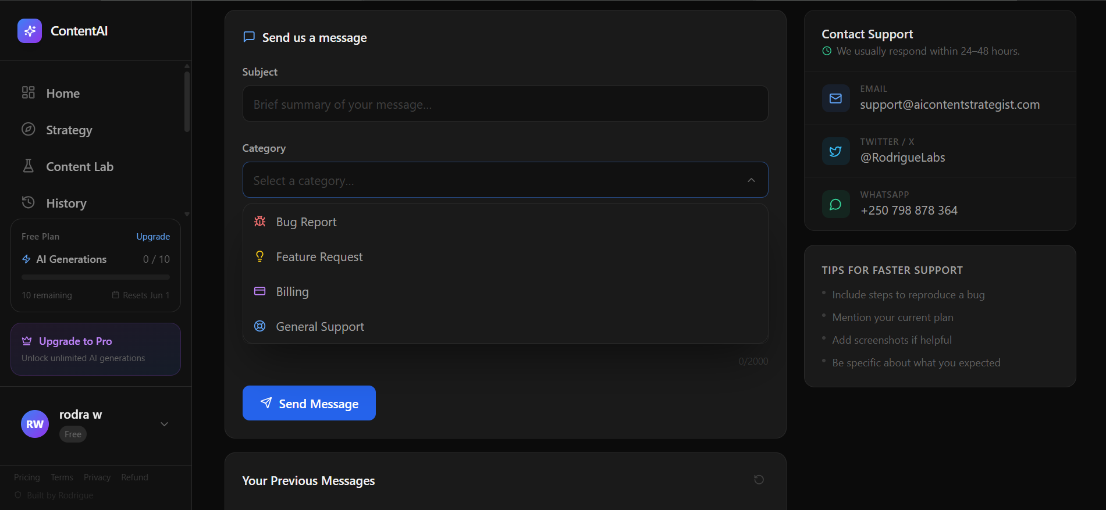Click the @RodrigueLabs Twitter handle
The width and height of the screenshot is (1106, 510).
pos(902,158)
